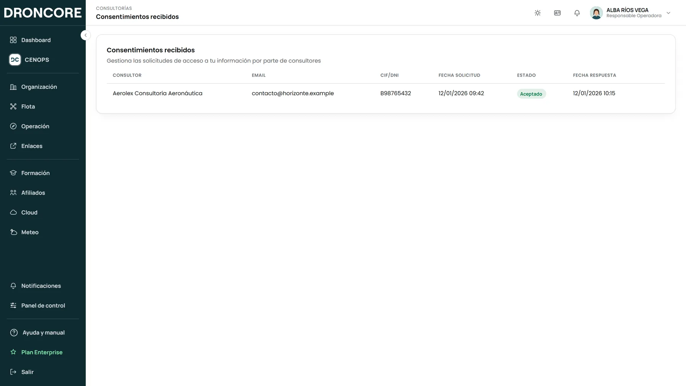686x386 pixels.
Task: Open Formación via graduation cap icon
Action: coord(13,173)
